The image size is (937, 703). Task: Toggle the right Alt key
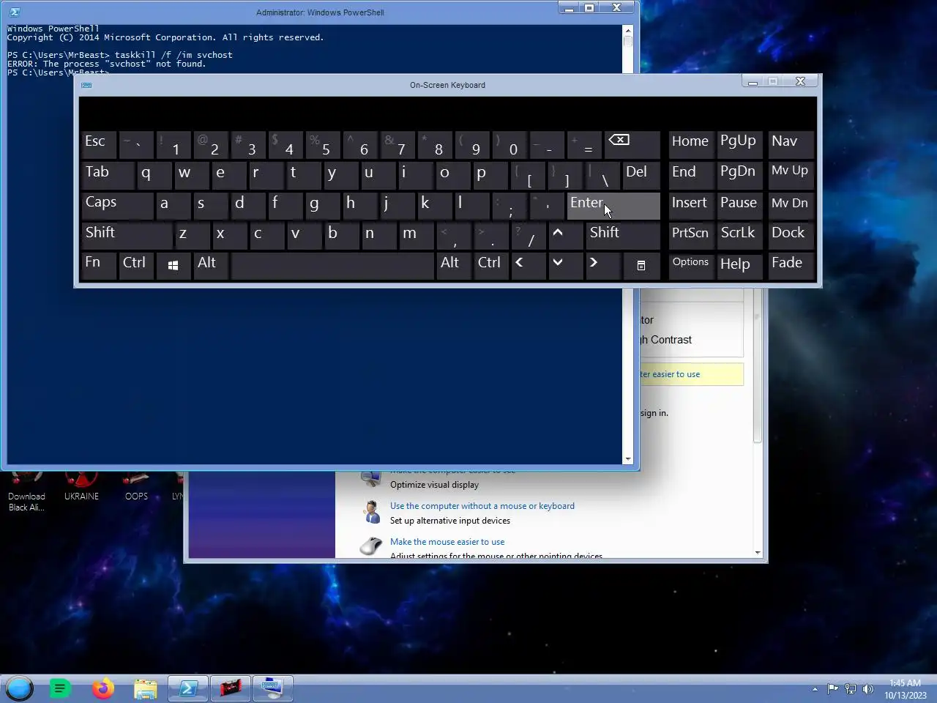pyautogui.click(x=454, y=266)
